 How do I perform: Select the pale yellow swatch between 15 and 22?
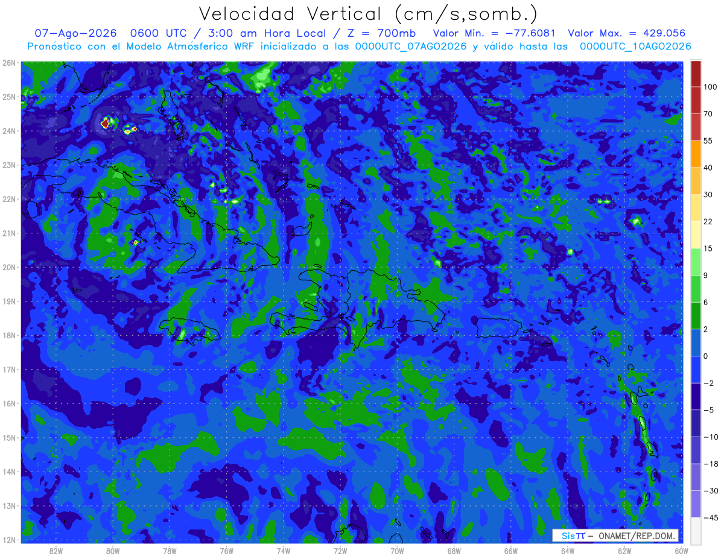tap(696, 235)
